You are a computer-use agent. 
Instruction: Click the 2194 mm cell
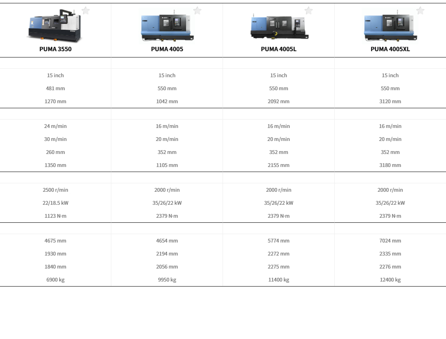click(167, 254)
